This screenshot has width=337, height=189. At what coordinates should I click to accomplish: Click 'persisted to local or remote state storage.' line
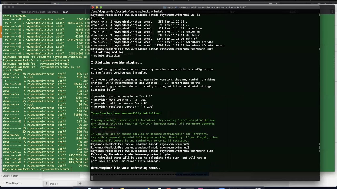(x=126, y=161)
